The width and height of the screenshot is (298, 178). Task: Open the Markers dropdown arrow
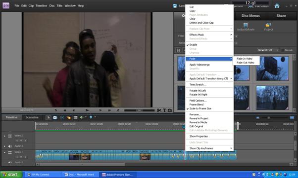(x=95, y=117)
